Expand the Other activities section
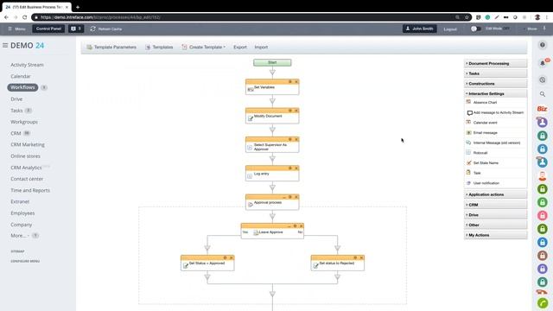The image size is (553, 311). coord(495,225)
